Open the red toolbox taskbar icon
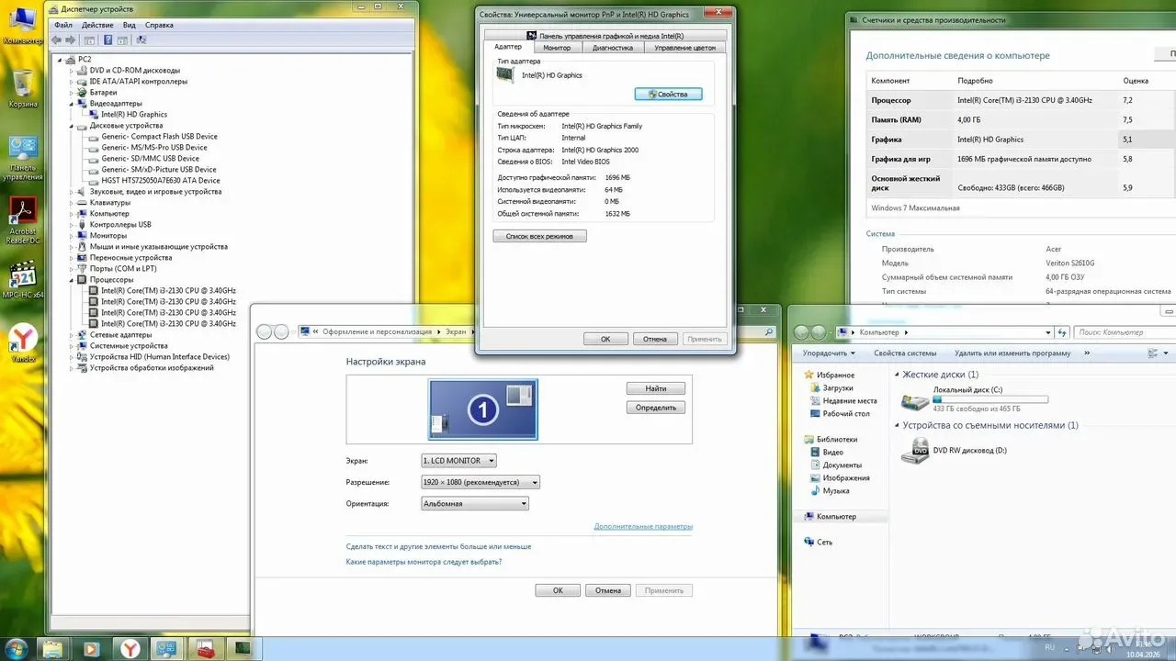The width and height of the screenshot is (1176, 661). point(206,649)
